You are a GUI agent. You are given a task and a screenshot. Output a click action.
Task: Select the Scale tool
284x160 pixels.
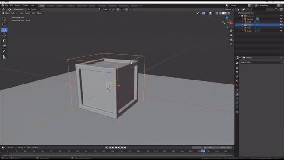coord(4,40)
